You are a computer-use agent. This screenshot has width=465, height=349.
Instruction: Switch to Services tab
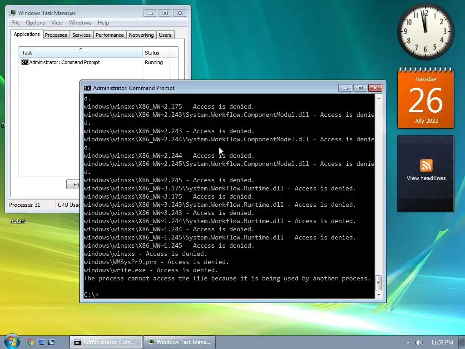pos(81,35)
